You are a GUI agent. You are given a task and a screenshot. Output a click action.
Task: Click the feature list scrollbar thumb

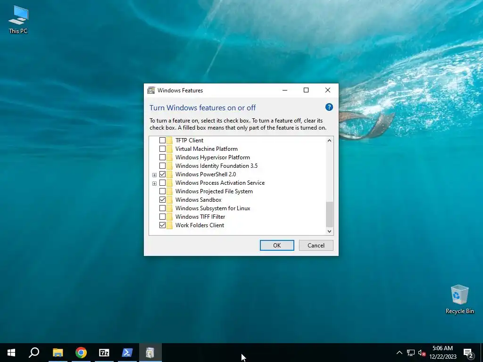coord(329,214)
